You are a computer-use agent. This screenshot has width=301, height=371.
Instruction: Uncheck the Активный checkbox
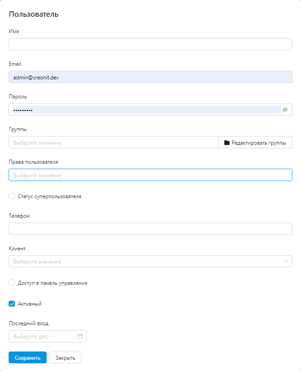click(12, 304)
